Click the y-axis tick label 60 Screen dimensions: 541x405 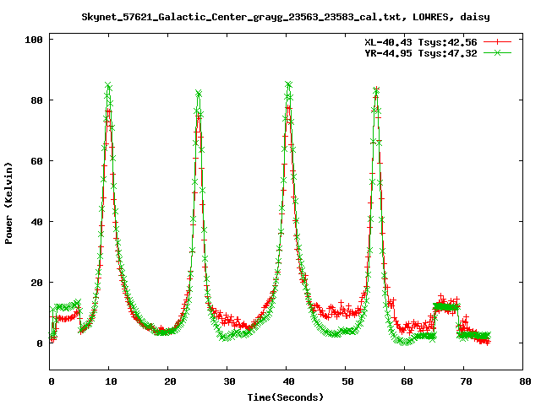click(x=37, y=161)
